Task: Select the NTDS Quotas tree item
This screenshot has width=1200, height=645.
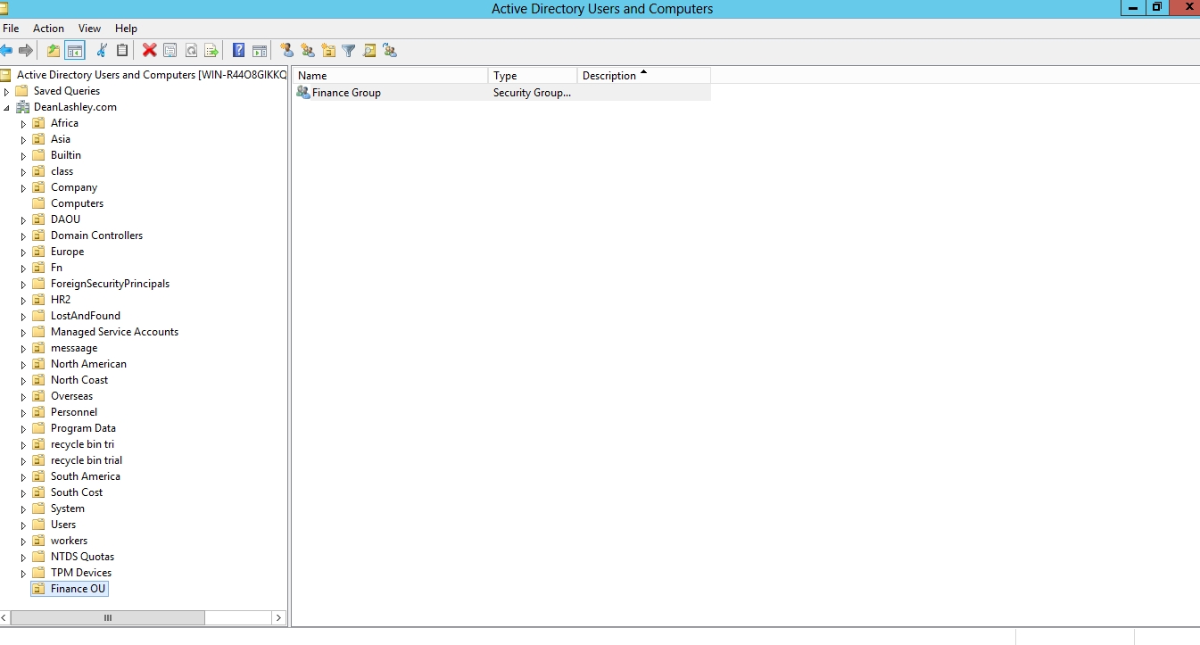Action: point(82,557)
